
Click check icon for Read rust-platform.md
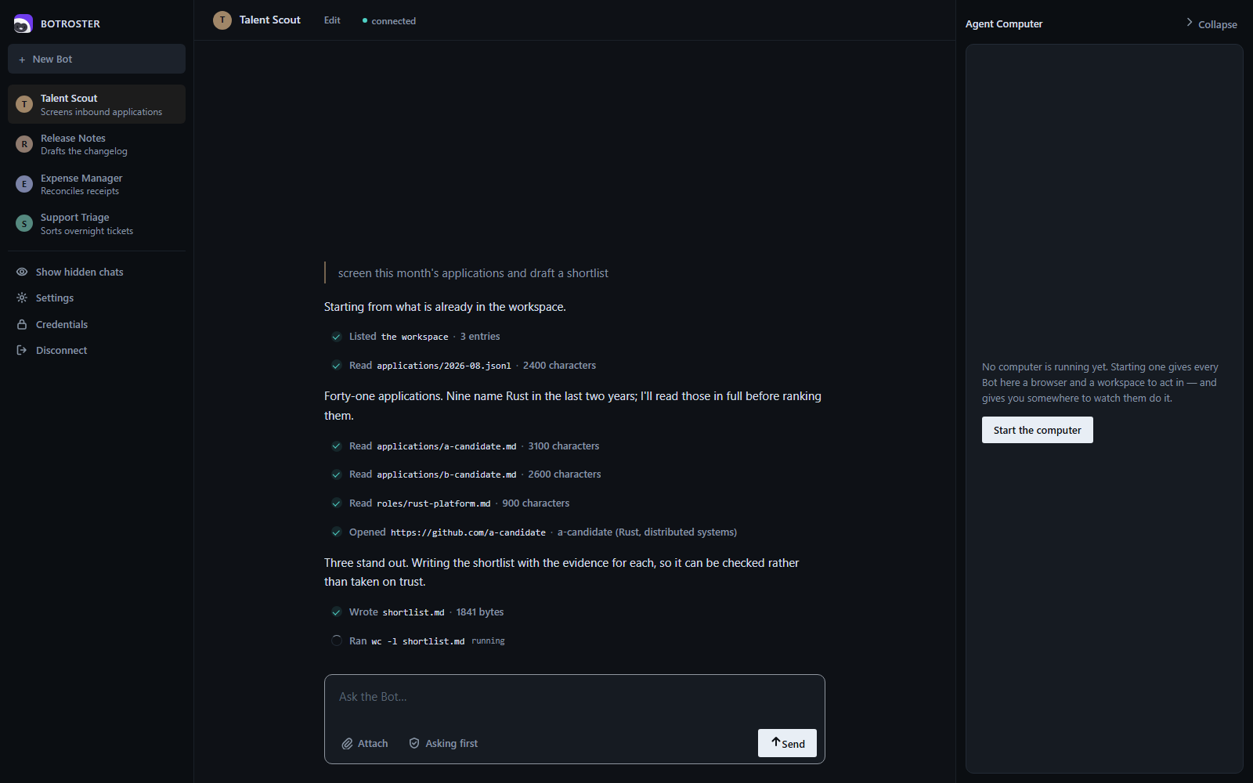click(x=337, y=503)
